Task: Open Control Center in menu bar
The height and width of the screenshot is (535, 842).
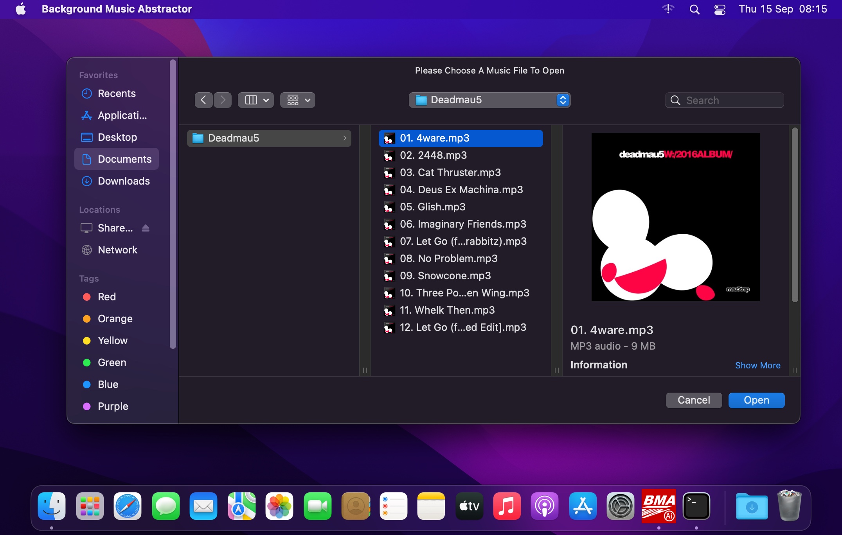Action: point(720,9)
